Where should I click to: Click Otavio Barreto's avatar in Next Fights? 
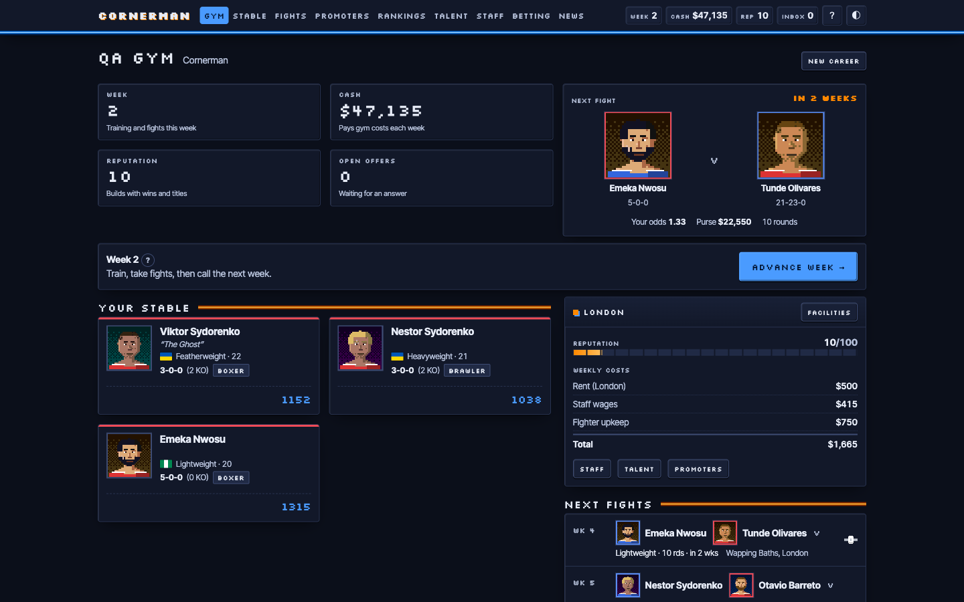741,585
